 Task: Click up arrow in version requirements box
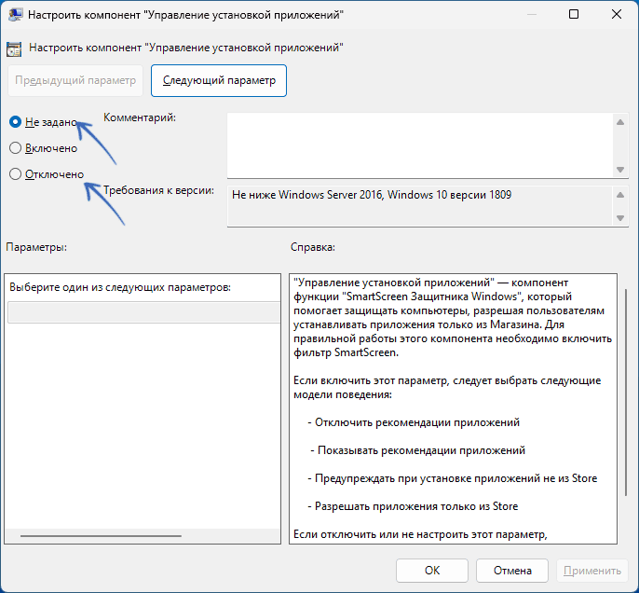[x=620, y=195]
